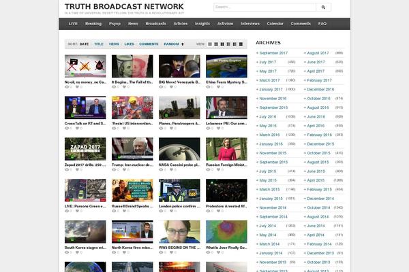Screen dimensions: 409x272
Task: Open the Interviews navigation item
Action: pos(250,24)
